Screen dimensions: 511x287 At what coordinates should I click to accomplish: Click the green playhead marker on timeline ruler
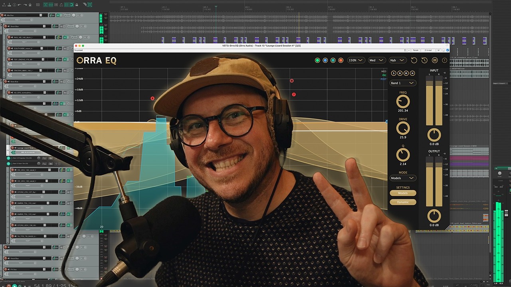(216, 7)
